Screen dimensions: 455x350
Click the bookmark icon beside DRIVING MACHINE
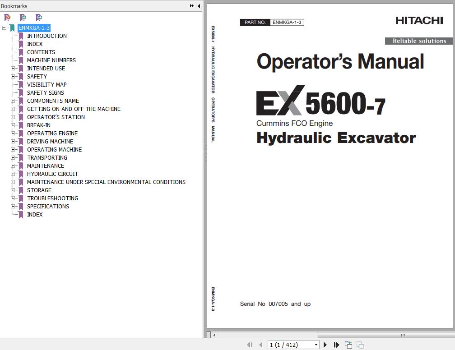point(21,142)
